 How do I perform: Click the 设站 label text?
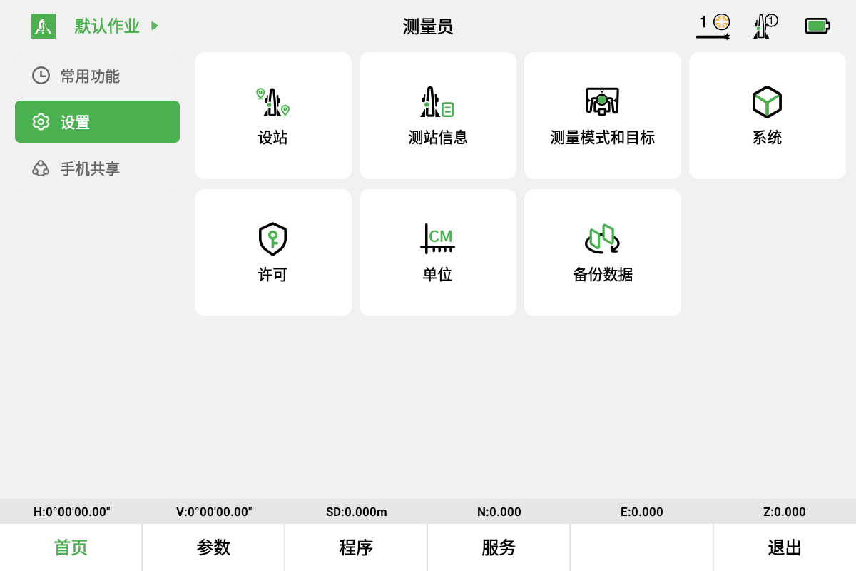(272, 138)
